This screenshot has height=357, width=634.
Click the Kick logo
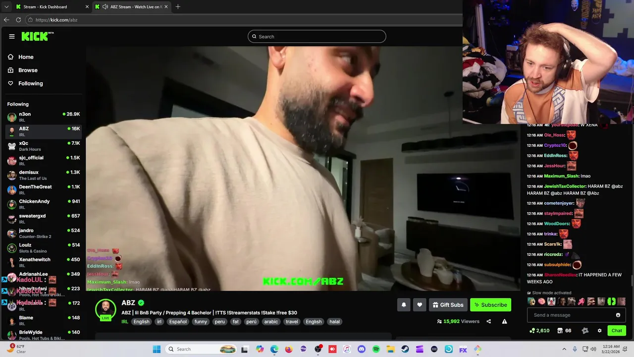37,36
